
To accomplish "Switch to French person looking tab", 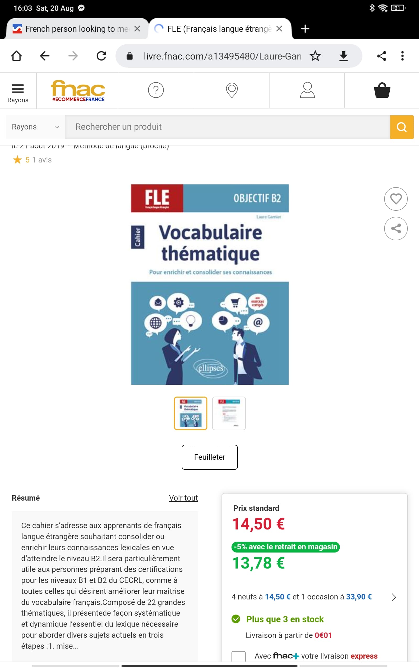I will pyautogui.click(x=77, y=29).
